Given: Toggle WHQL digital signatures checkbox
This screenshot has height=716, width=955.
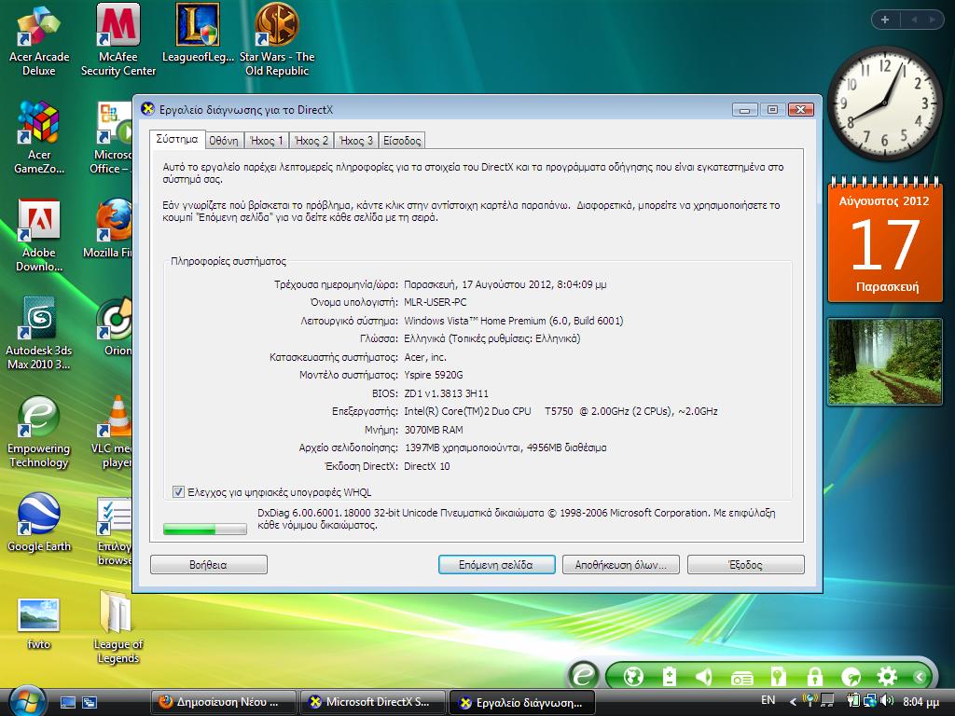Looking at the screenshot, I should 178,491.
